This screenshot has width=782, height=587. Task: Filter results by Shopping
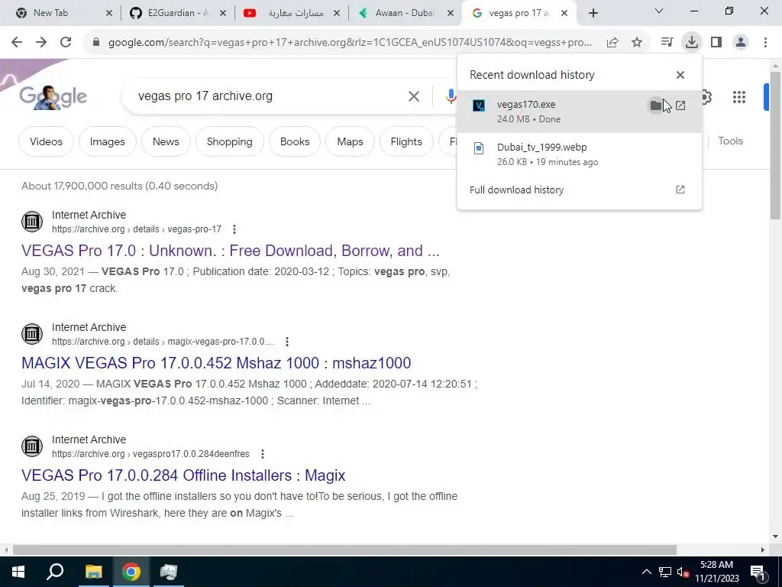[229, 141]
